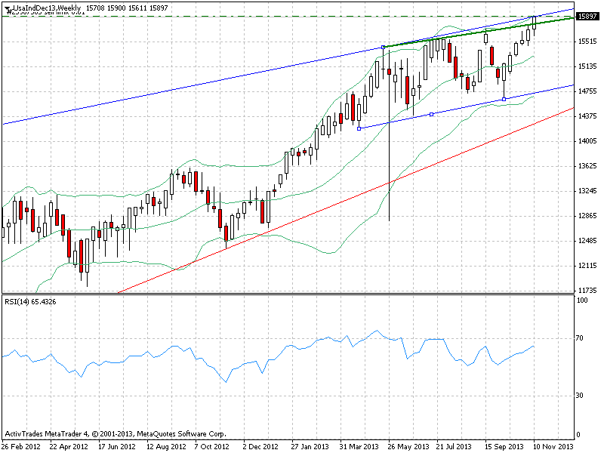604x453 pixels.
Task: Click the 12 Aug 2012 date label
Action: click(166, 447)
